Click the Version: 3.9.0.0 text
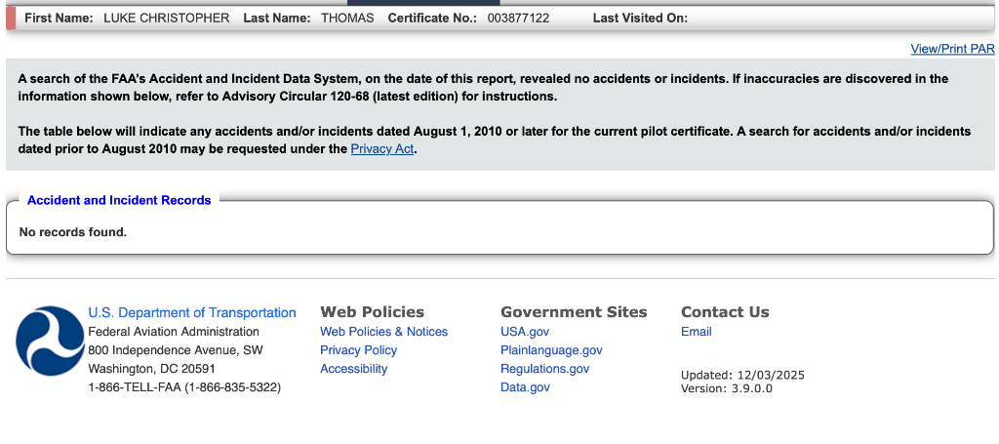Viewport: 999px width, 444px height. click(x=726, y=388)
